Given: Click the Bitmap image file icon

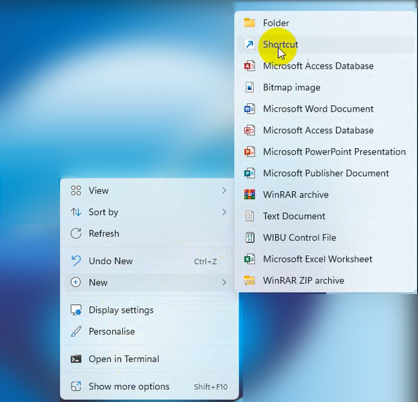Looking at the screenshot, I should tap(249, 87).
